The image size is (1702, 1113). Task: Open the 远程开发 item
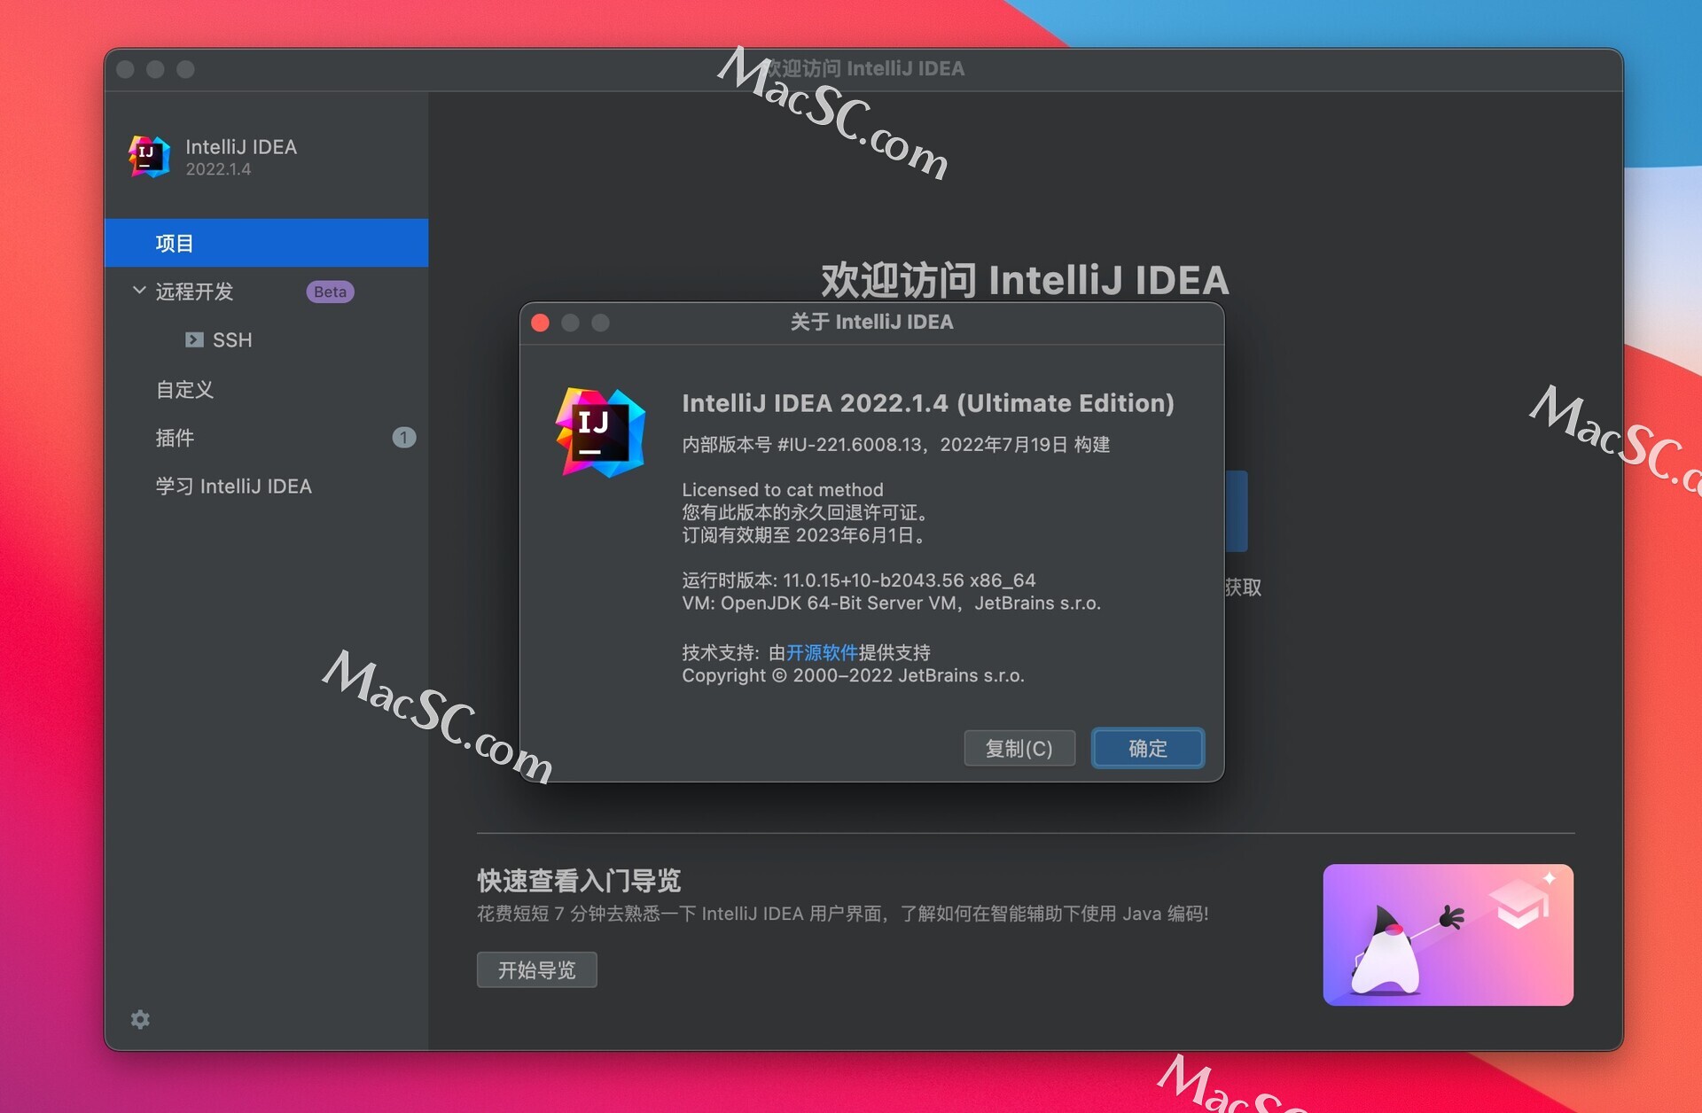point(194,292)
